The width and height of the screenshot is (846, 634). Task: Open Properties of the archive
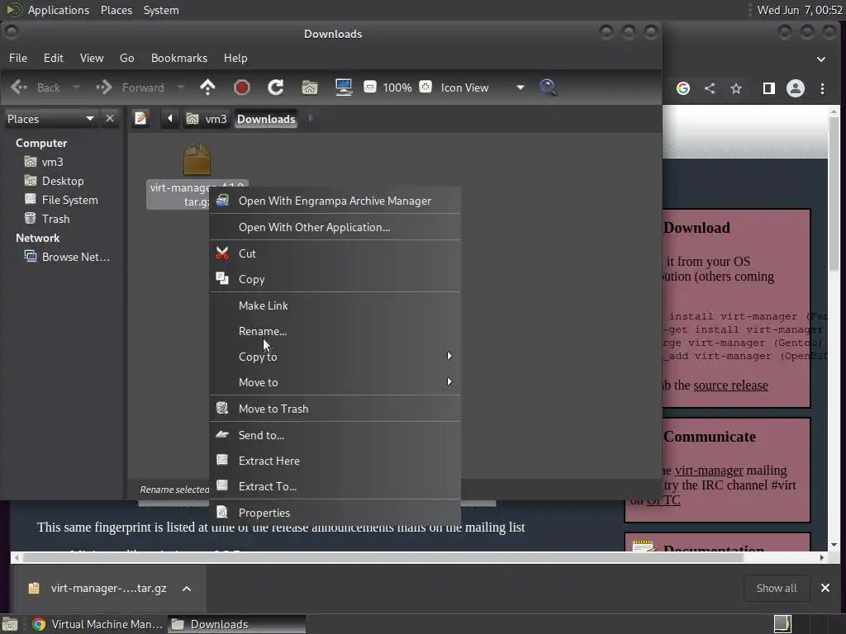(x=335, y=513)
